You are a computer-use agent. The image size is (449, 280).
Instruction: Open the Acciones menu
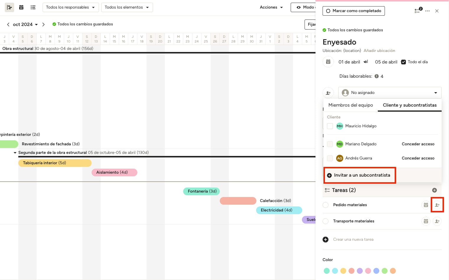[271, 7]
